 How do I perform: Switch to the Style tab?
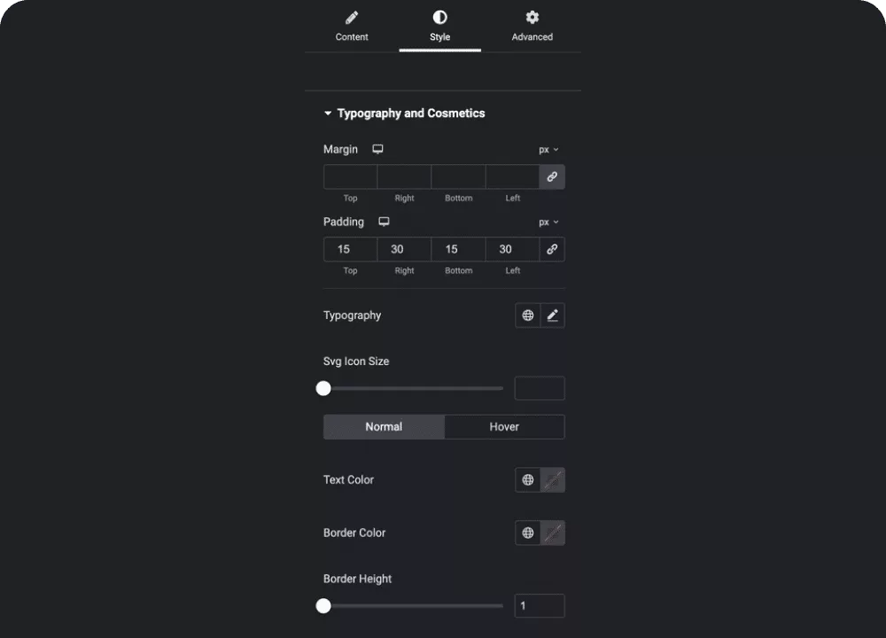click(x=439, y=27)
